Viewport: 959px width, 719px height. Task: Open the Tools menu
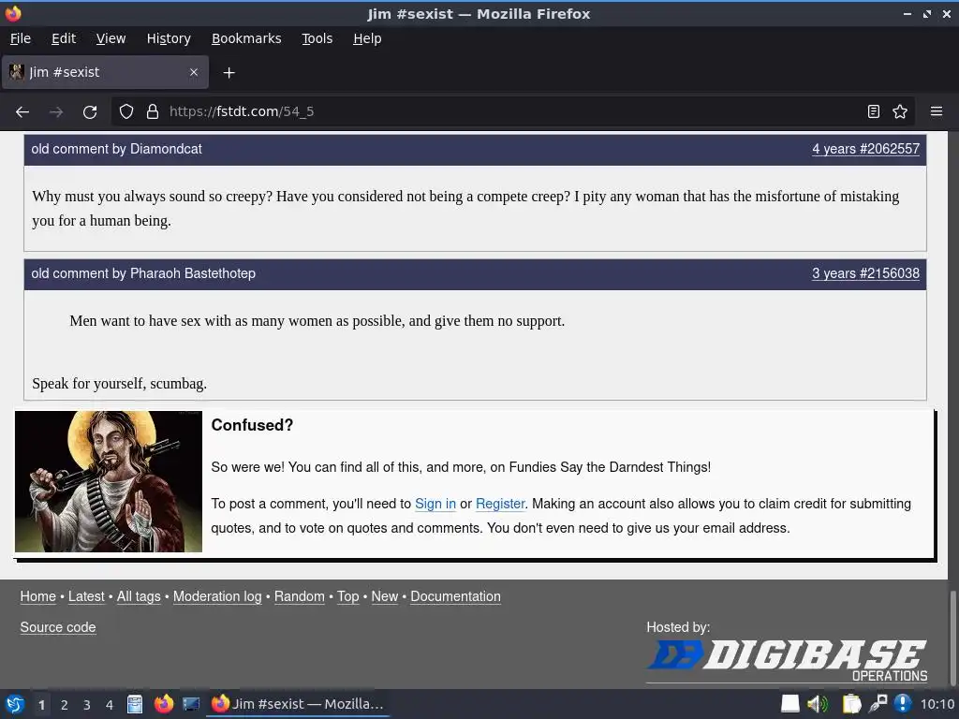(x=317, y=38)
